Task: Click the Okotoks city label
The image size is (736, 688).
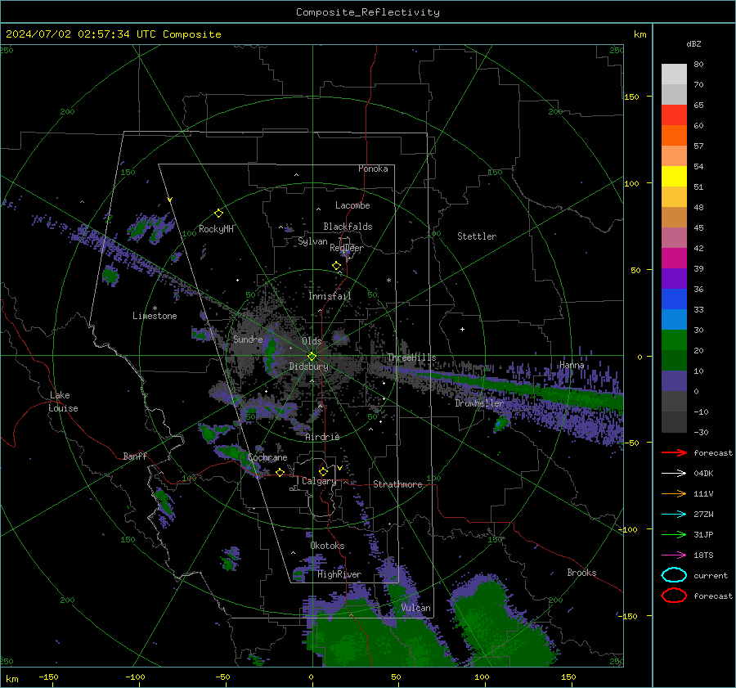Action: point(327,546)
